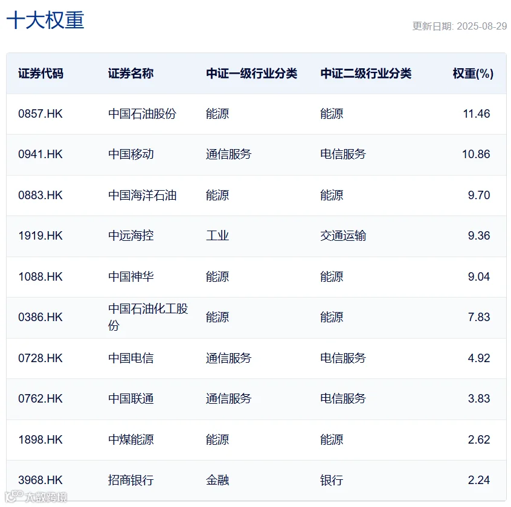Image resolution: width=511 pixels, height=507 pixels.
Task: Select security code 3968.HK
Action: click(x=40, y=480)
